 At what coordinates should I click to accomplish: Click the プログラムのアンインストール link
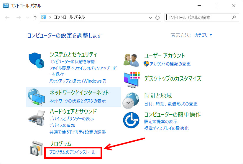(x=72, y=152)
